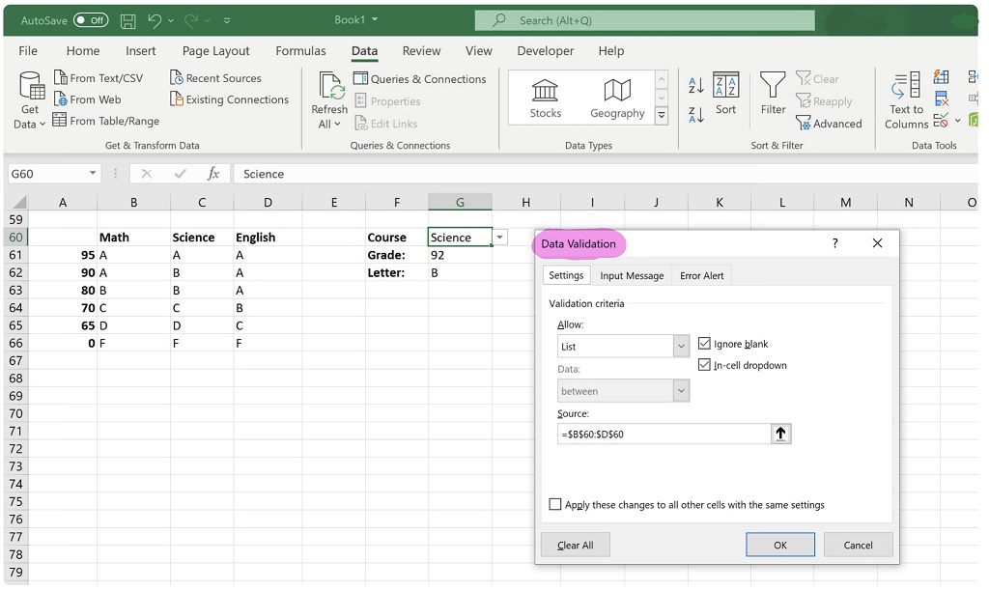Click the Sort A to Z icon
The width and height of the screenshot is (989, 590).
[x=696, y=86]
